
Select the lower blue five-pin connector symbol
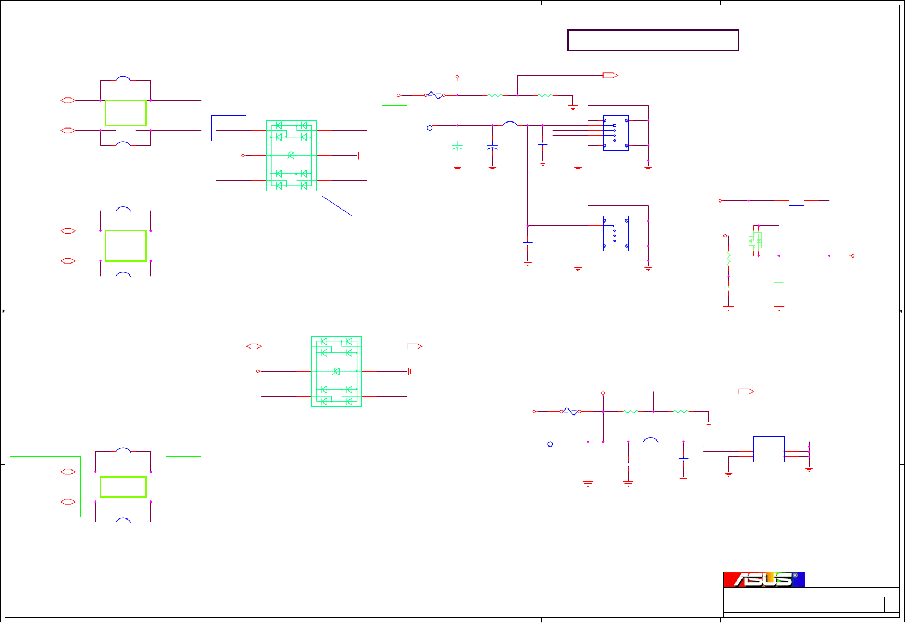pyautogui.click(x=616, y=233)
